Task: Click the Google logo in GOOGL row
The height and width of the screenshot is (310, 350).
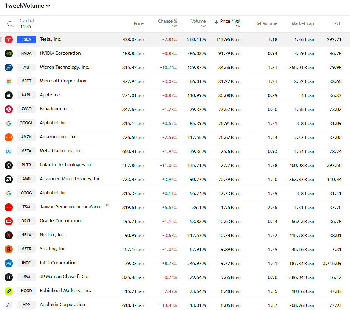Action: tap(9, 123)
